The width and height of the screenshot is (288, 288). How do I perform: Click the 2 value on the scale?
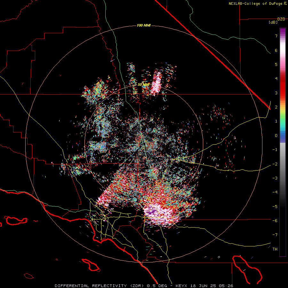(x=276, y=107)
